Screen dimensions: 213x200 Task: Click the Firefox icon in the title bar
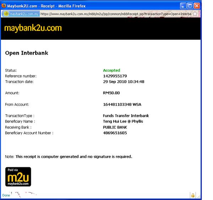pos(4,6)
